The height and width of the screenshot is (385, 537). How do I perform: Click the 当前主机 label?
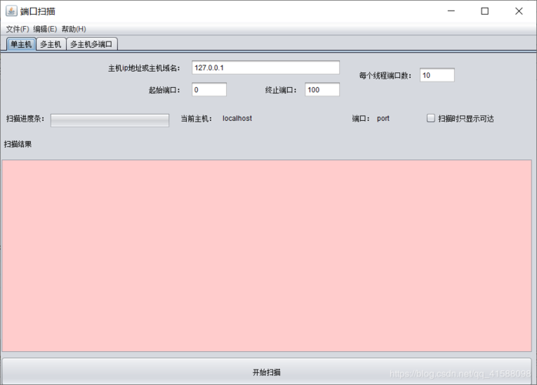196,119
